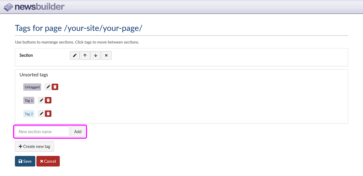Remove the Section with the X icon

tap(106, 55)
